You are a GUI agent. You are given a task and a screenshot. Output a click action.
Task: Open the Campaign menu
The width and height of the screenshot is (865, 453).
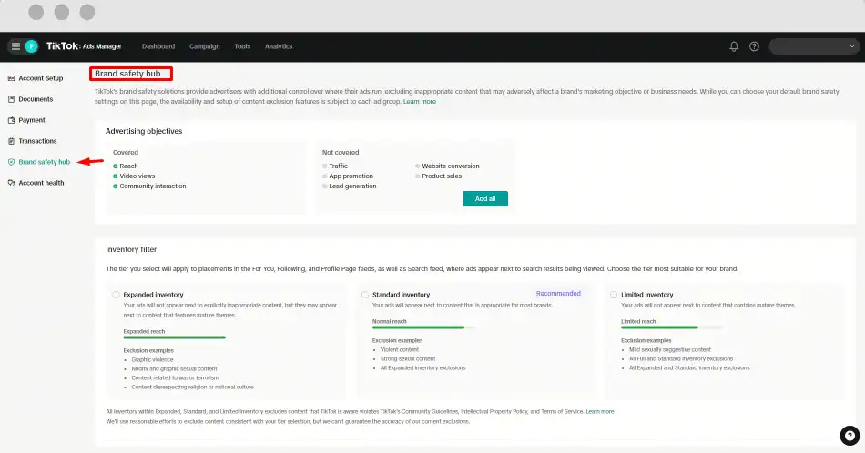205,46
